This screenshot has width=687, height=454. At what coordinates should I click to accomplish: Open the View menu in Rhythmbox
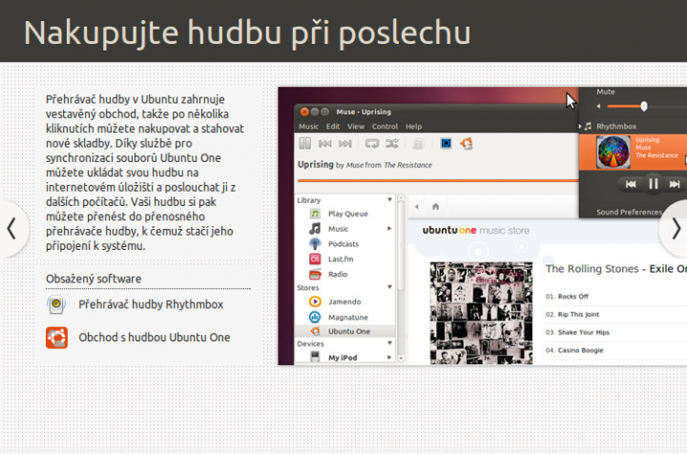click(356, 126)
